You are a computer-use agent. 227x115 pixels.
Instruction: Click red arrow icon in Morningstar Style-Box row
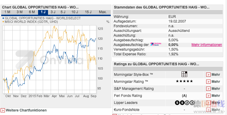point(208,75)
